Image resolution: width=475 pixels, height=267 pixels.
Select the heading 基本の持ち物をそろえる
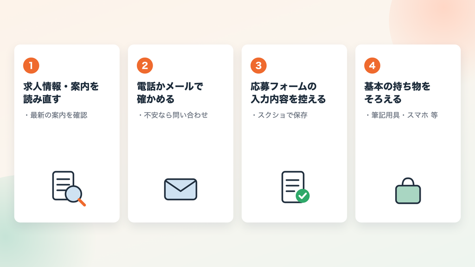pos(397,93)
